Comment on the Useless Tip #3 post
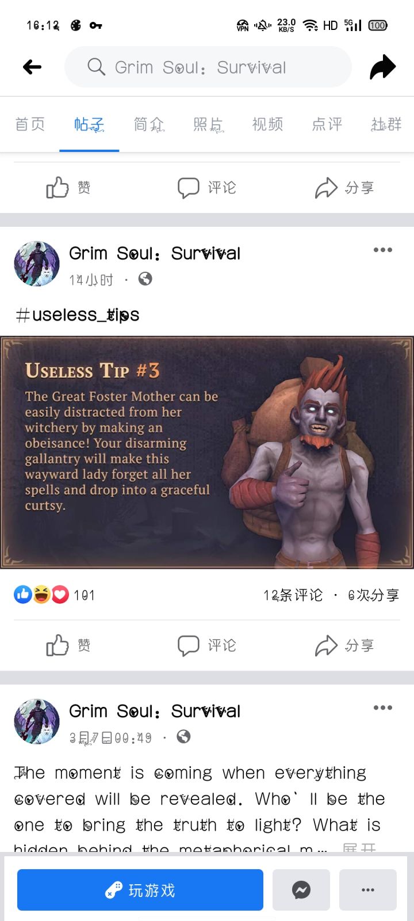 [207, 646]
